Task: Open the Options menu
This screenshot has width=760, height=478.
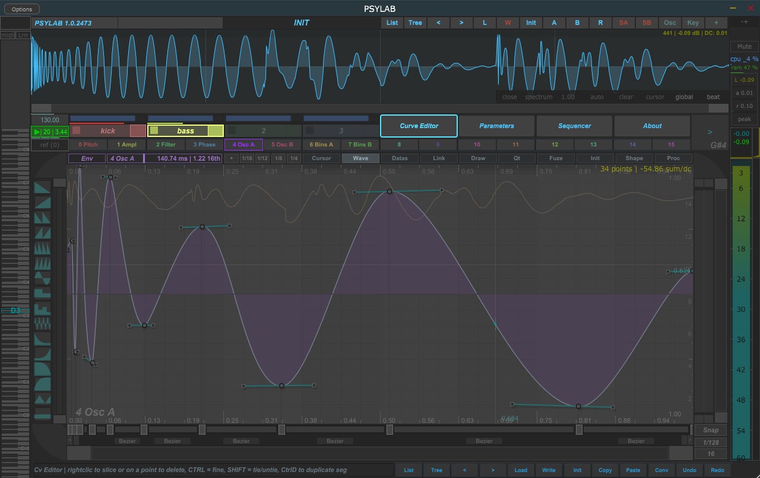Action: 22,9
